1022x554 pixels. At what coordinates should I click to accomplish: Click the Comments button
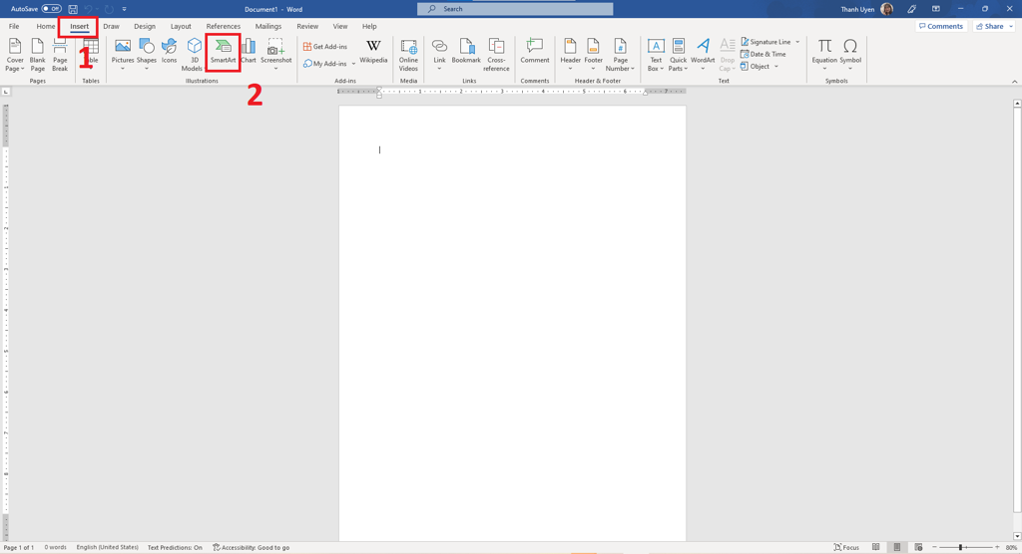941,27
